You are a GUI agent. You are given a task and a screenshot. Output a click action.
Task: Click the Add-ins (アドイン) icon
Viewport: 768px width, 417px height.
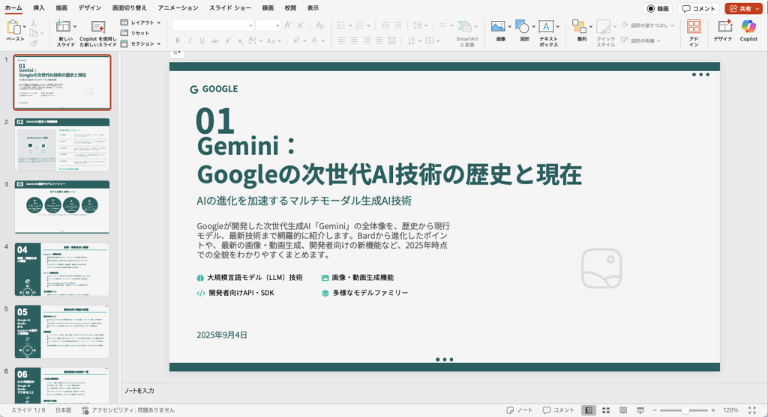pyautogui.click(x=694, y=27)
